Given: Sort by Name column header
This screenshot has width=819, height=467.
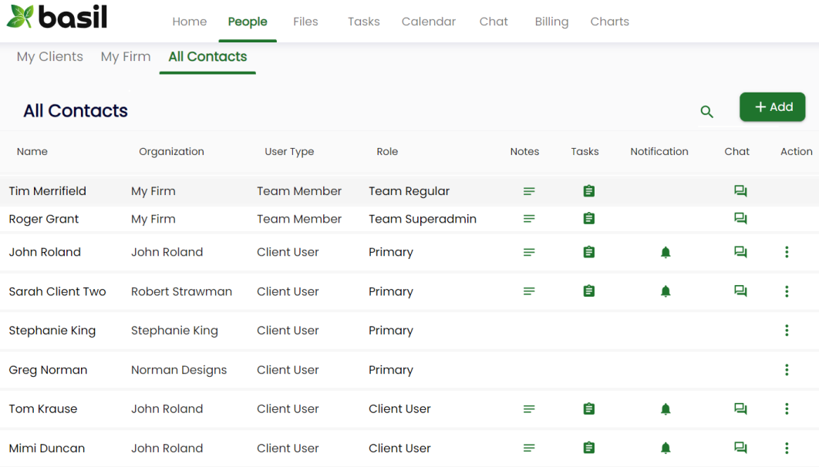Looking at the screenshot, I should pyautogui.click(x=32, y=152).
